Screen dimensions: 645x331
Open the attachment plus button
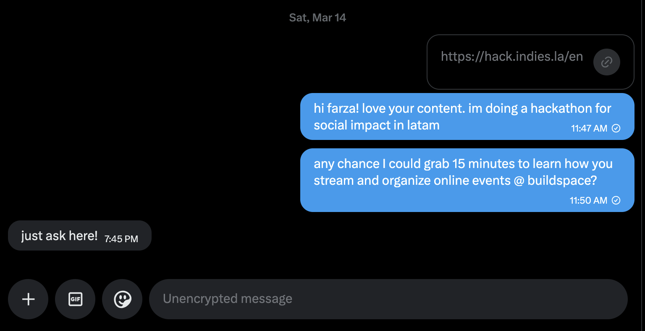pos(28,299)
